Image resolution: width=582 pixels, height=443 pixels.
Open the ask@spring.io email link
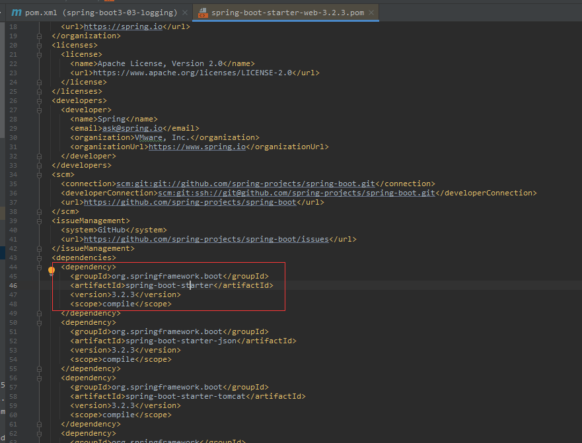click(x=133, y=128)
